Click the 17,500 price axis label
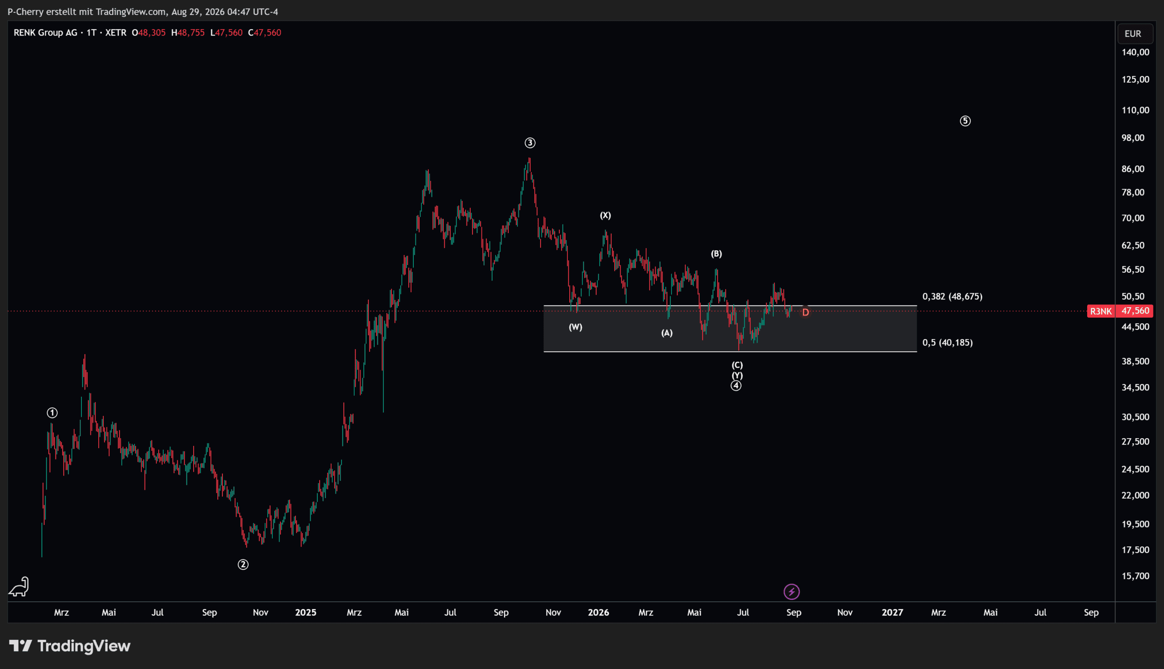The width and height of the screenshot is (1164, 669). click(x=1135, y=550)
